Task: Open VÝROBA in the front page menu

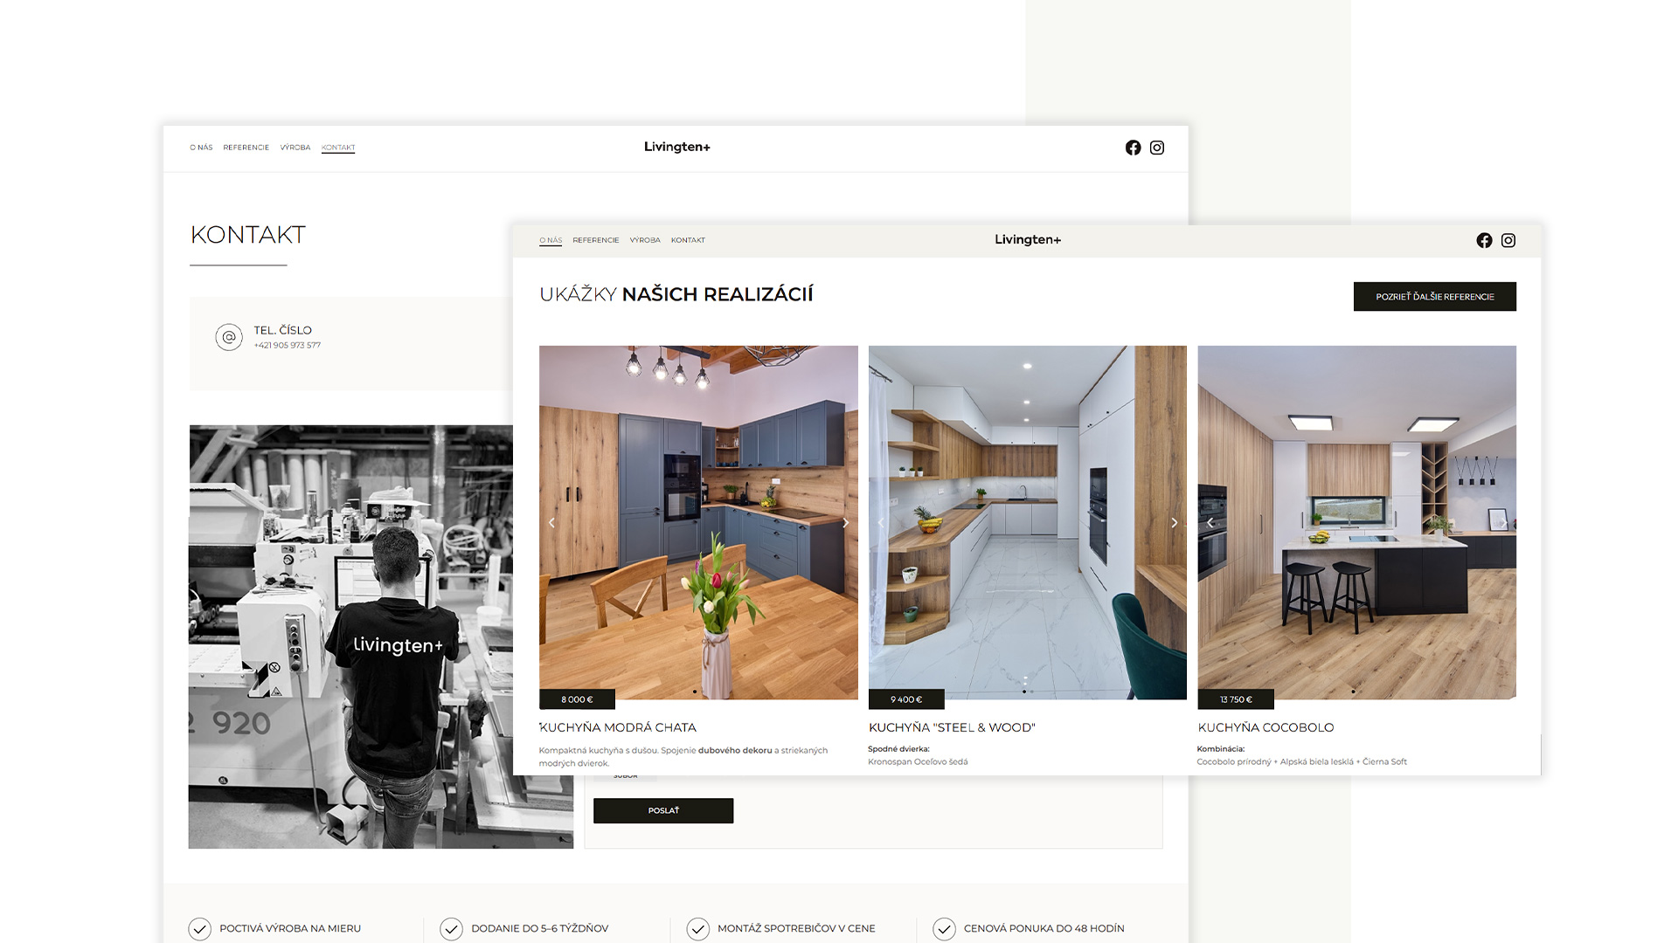Action: click(645, 240)
